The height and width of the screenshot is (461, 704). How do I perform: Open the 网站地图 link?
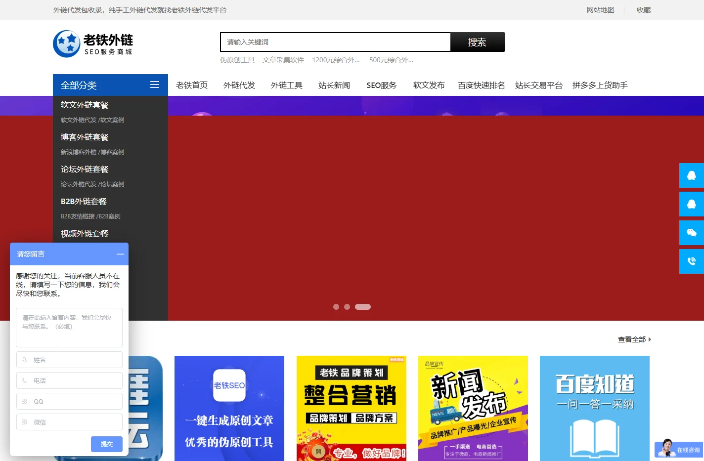(601, 10)
